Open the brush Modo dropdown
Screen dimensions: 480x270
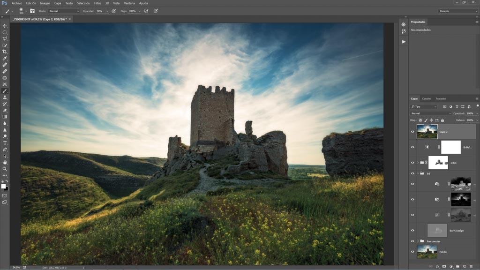coord(64,11)
